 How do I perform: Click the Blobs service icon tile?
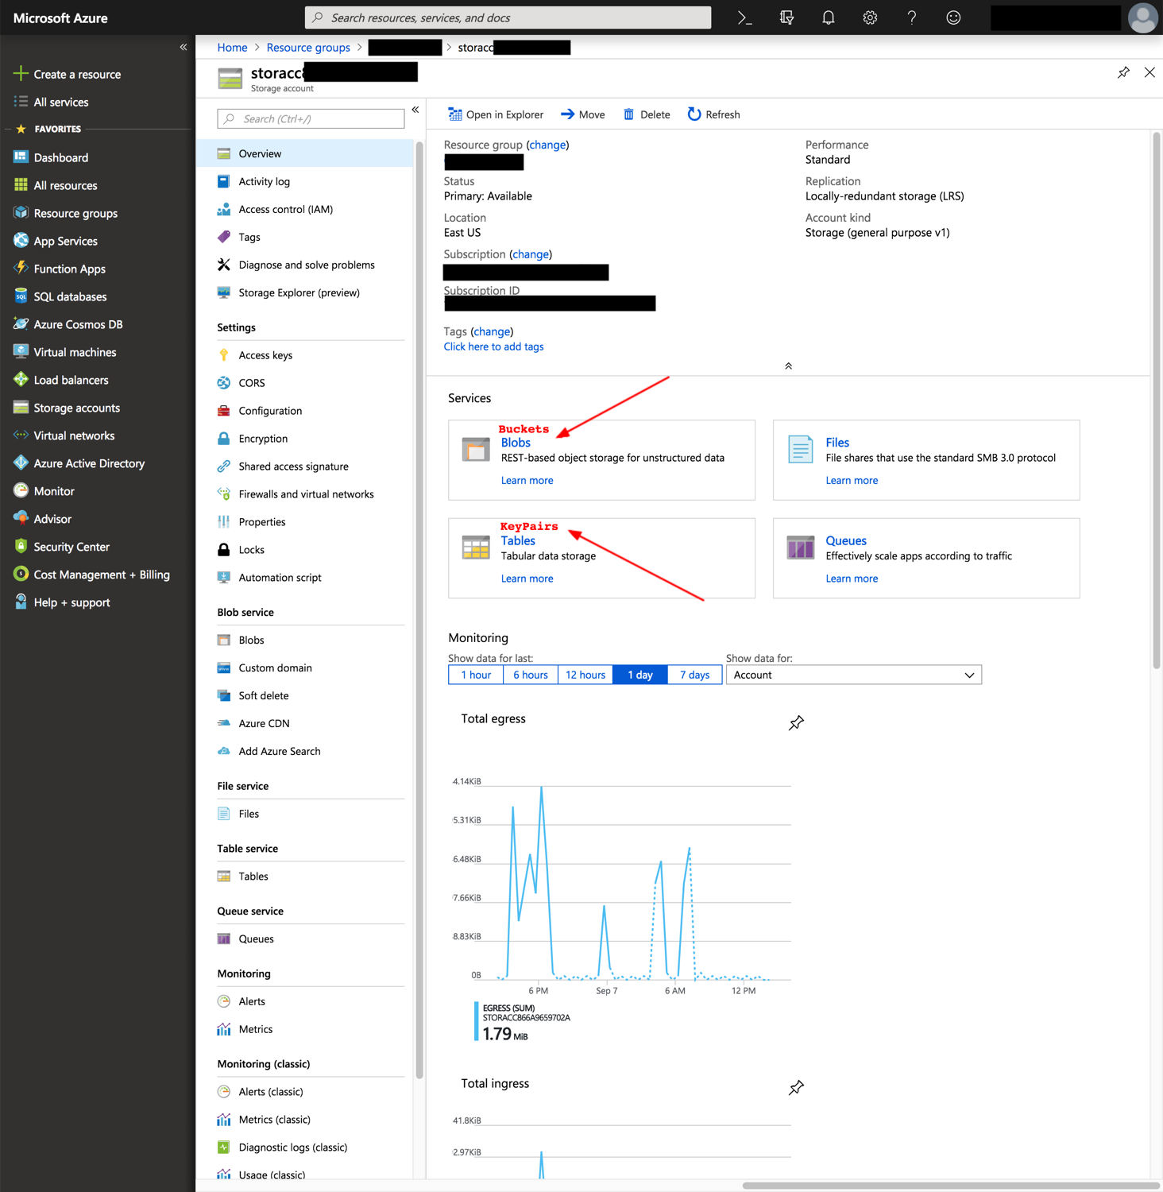476,449
